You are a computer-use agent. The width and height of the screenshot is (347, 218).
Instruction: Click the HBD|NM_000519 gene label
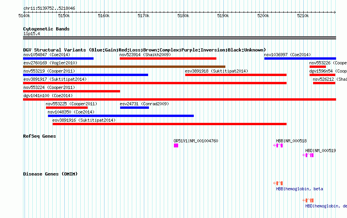click(320, 151)
